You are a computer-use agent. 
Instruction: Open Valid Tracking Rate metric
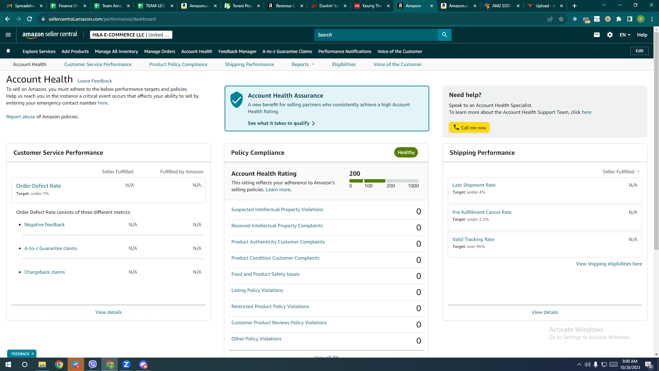coord(473,239)
